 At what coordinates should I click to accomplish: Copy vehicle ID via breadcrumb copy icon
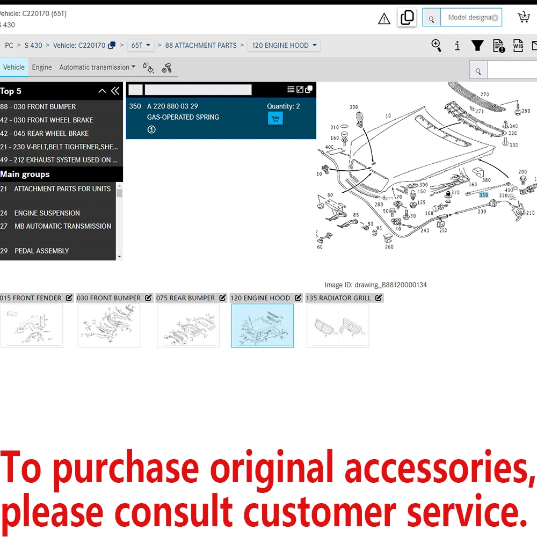112,46
